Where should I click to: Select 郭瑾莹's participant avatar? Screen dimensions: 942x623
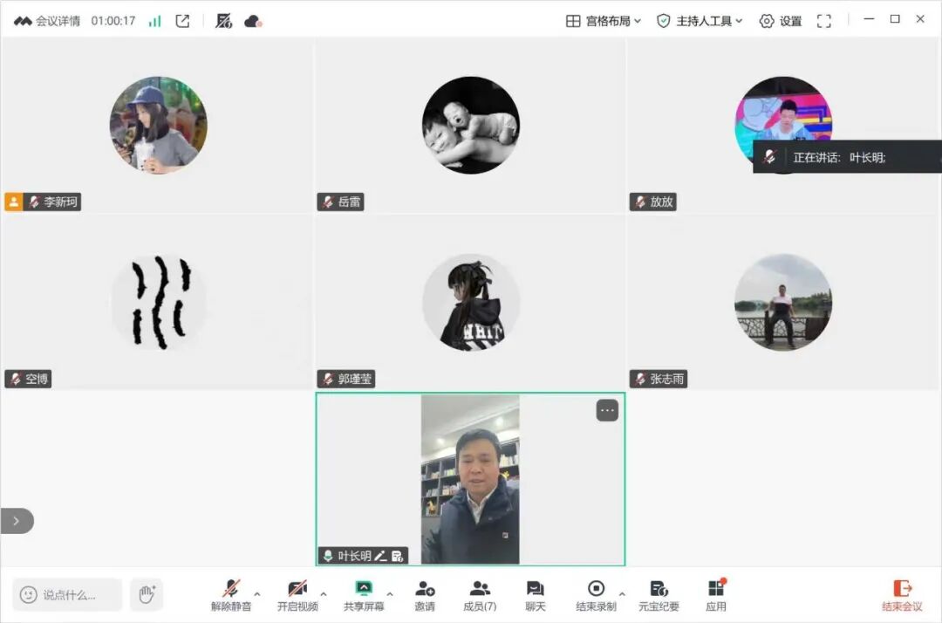point(470,302)
